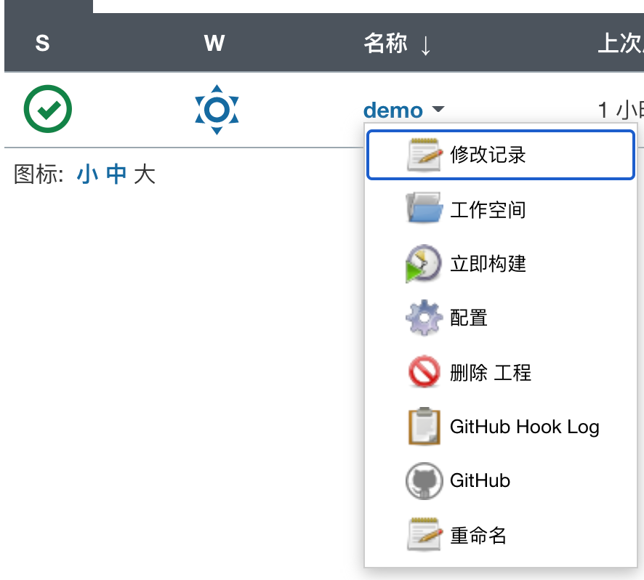
Task: Click the folder icon for 工作空间
Action: (x=424, y=209)
